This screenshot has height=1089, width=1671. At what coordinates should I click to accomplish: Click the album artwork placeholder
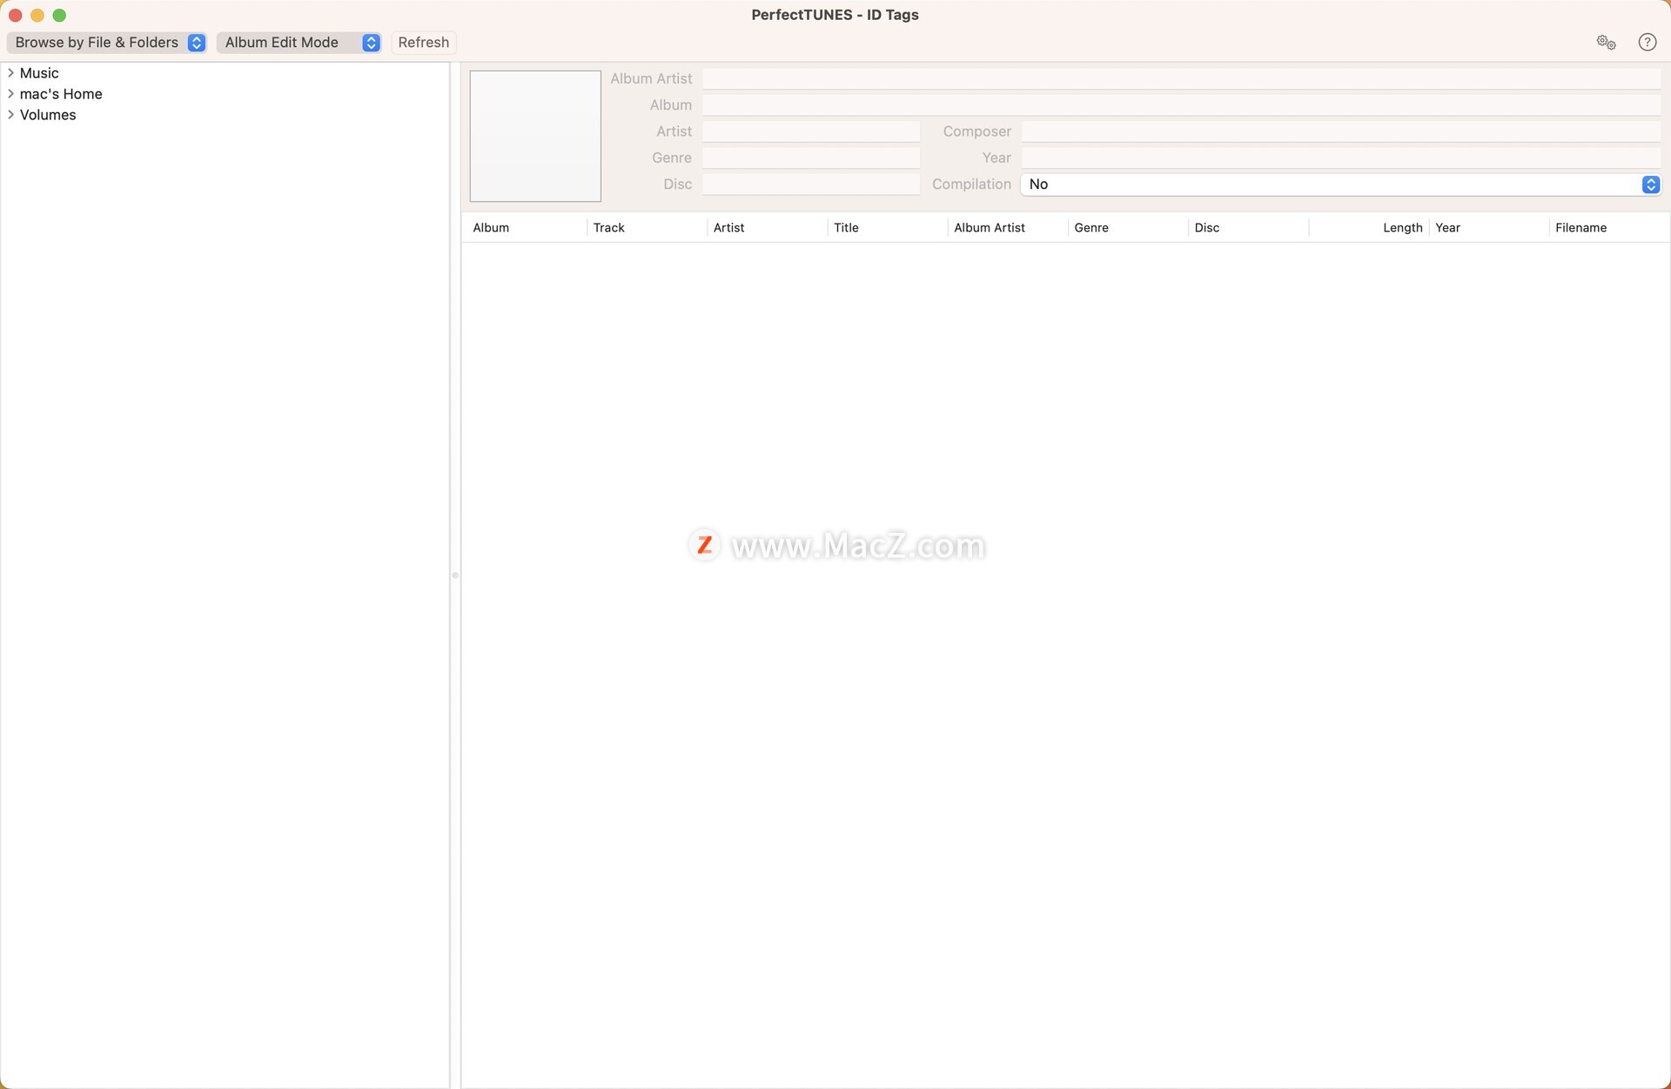535,136
